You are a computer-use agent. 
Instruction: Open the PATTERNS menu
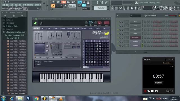18,5
